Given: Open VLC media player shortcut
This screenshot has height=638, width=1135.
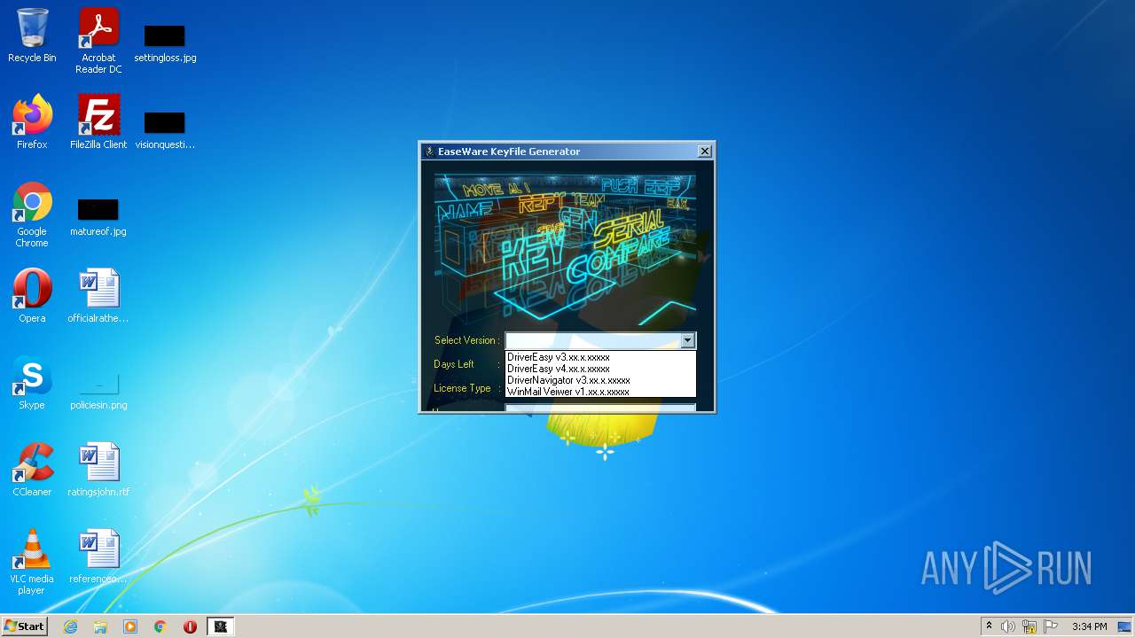Looking at the screenshot, I should 32,562.
